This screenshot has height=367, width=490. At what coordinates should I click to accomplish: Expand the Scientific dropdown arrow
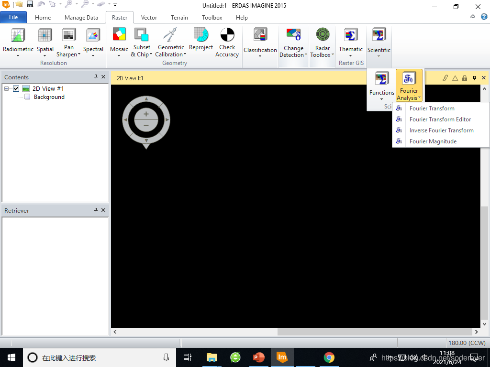click(379, 56)
